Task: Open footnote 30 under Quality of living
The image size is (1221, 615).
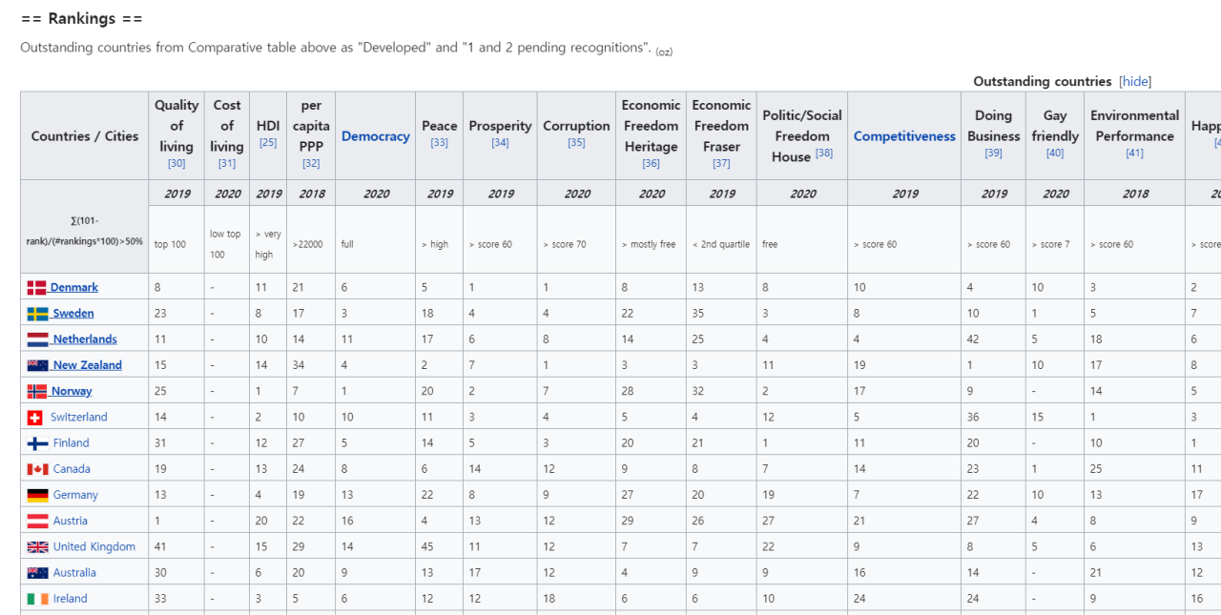Action: click(176, 164)
